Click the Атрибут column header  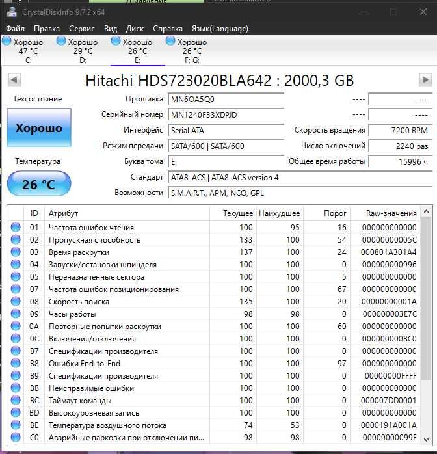click(127, 213)
